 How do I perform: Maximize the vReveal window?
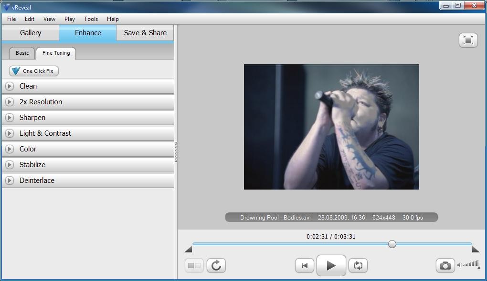click(x=458, y=5)
